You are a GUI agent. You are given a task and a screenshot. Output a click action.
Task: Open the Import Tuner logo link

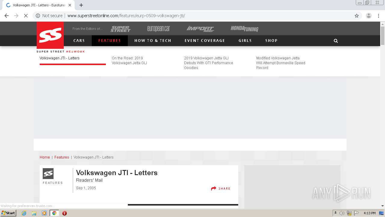(200, 29)
